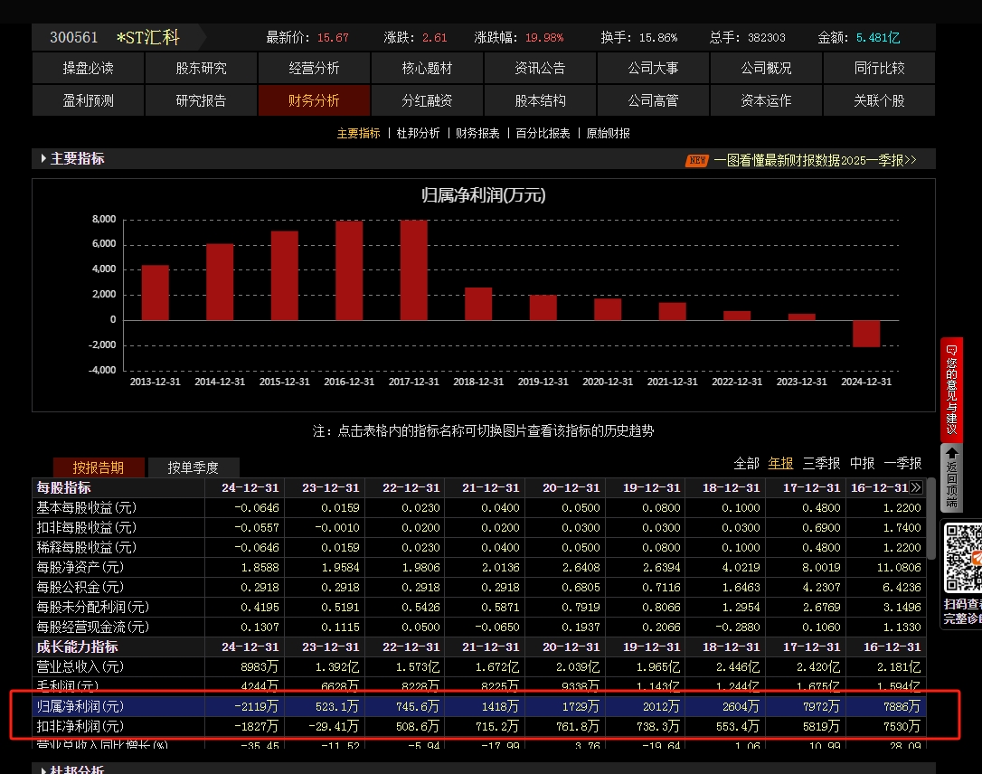The width and height of the screenshot is (982, 774).
Task: Switch to 杜邦分析 sub-tab
Action: tap(418, 133)
